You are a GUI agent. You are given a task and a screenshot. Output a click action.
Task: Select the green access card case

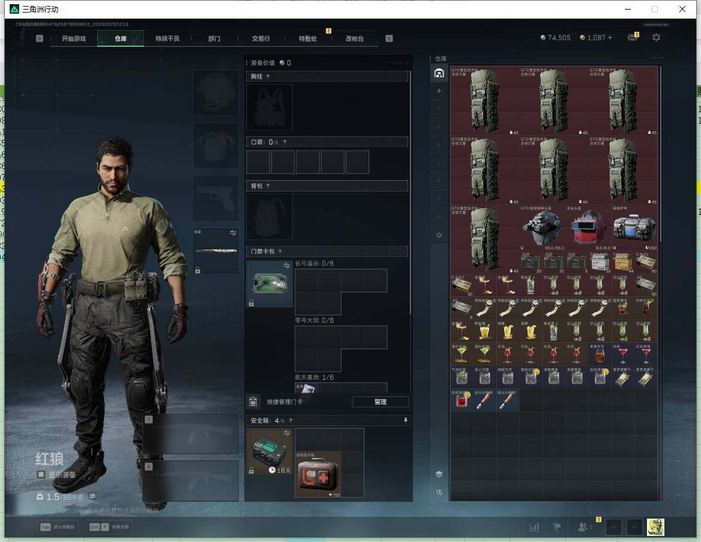point(269,283)
